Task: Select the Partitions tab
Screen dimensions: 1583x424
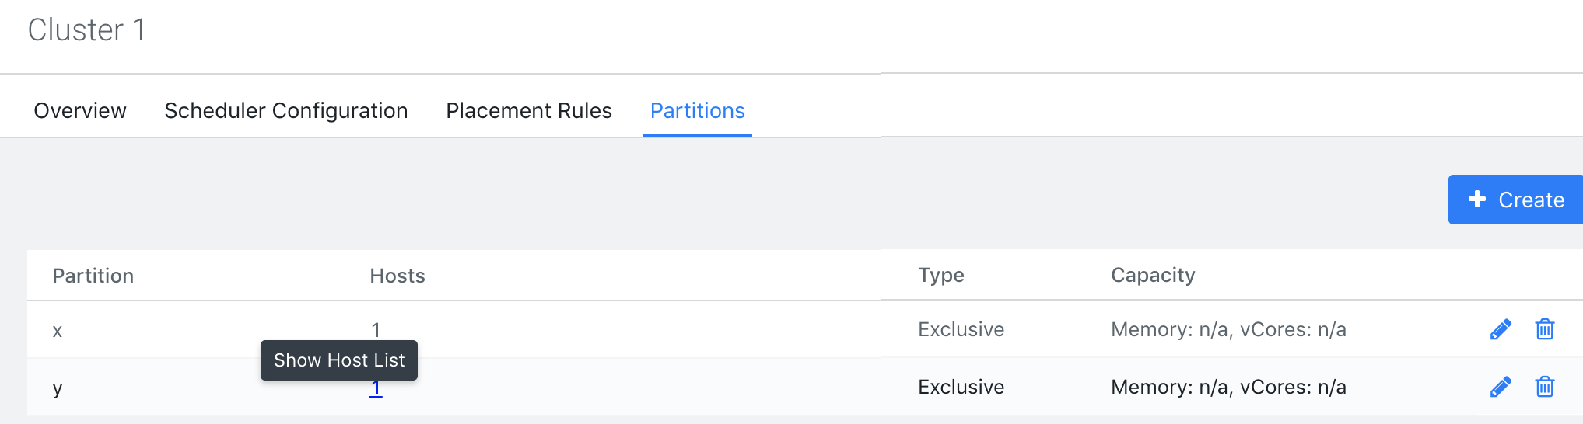Action: click(697, 111)
